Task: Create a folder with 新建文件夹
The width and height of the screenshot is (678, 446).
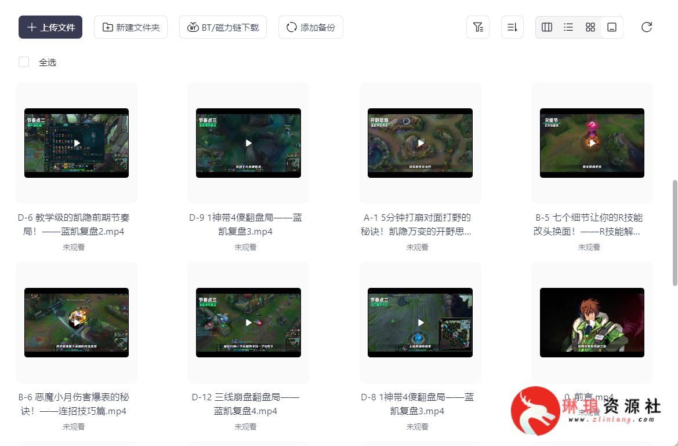Action: [x=130, y=27]
